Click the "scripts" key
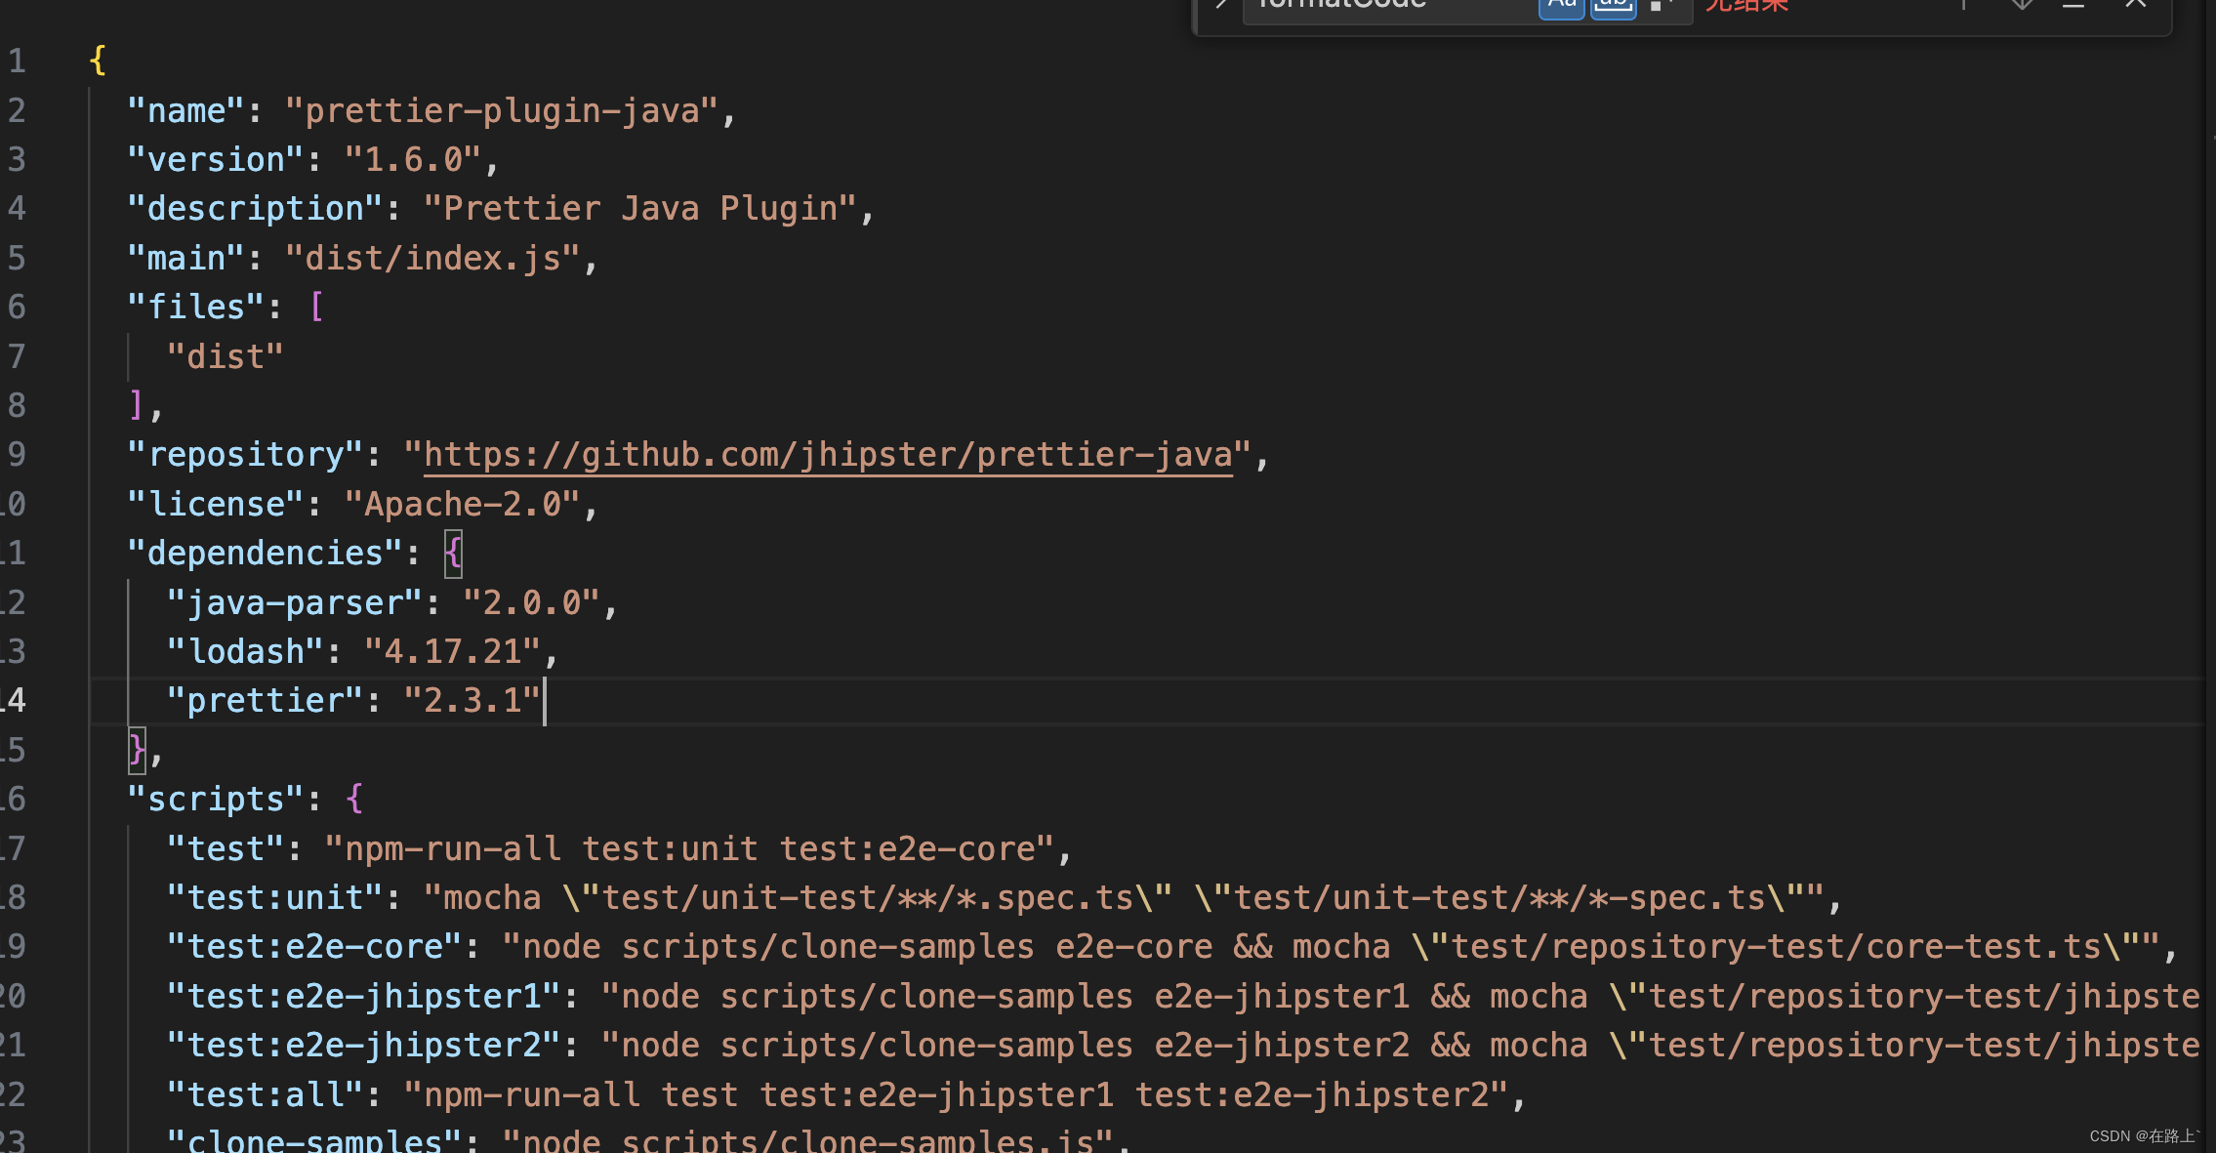 215,800
